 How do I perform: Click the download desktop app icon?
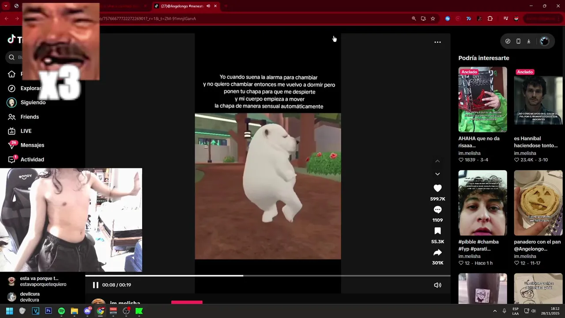pos(528,41)
